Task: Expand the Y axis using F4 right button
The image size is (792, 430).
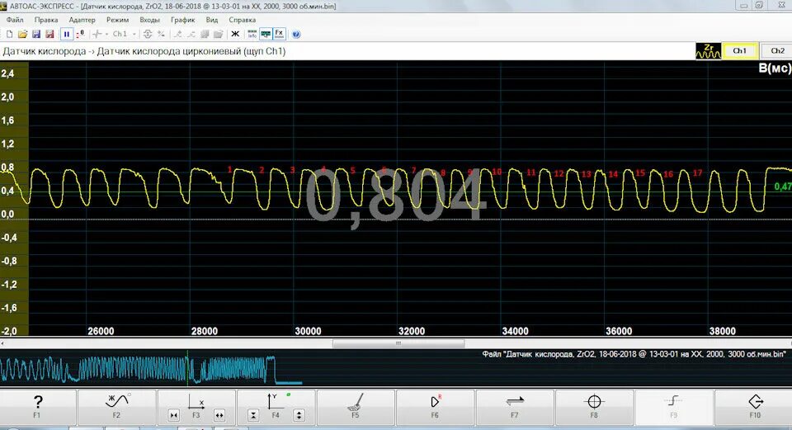Action: coord(299,415)
